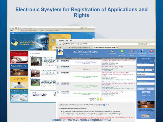Click the blue accessibility person icon
This screenshot has width=163, height=122.
coord(142,51)
